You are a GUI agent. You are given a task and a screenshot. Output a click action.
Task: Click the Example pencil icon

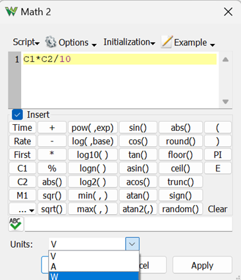(167, 42)
